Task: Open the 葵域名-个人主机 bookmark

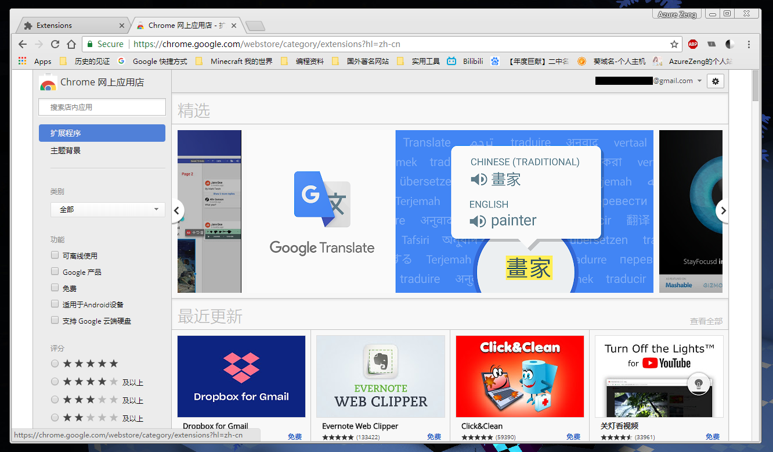Action: (x=611, y=61)
